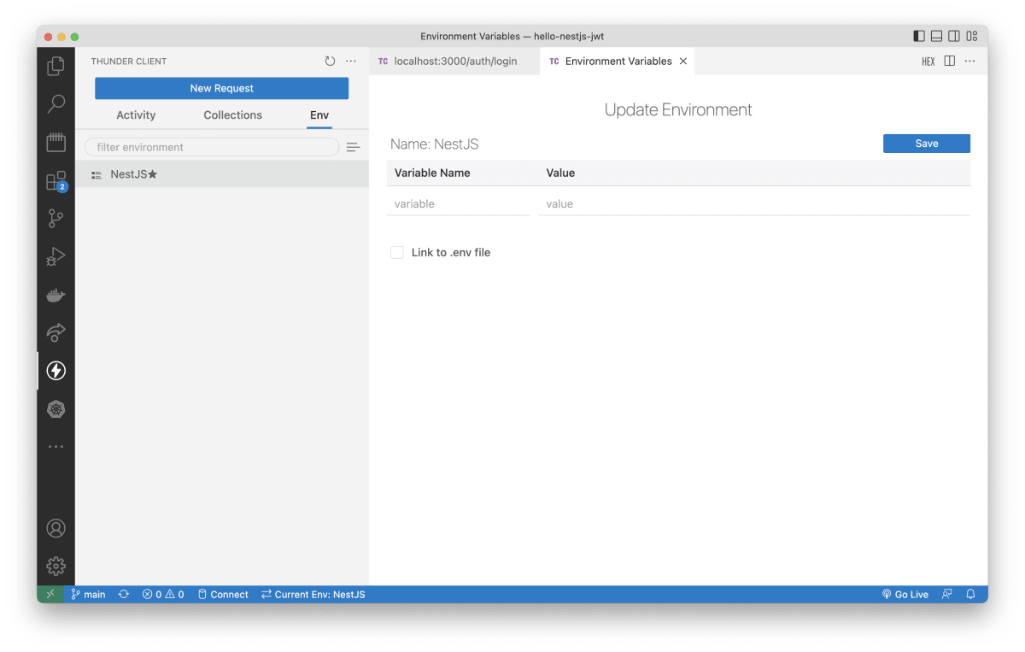Open the Thunder Client lightning icon
Image resolution: width=1025 pixels, height=652 pixels.
tap(56, 371)
